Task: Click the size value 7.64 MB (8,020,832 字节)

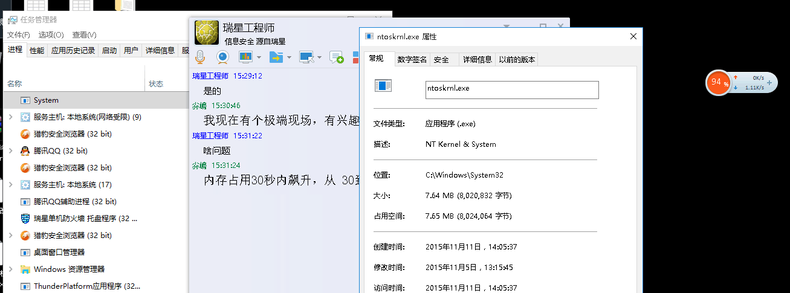Action: pyautogui.click(x=468, y=196)
